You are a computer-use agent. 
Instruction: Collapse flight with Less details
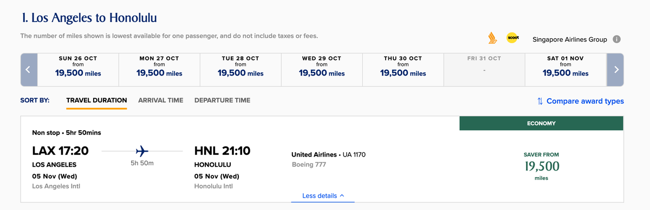(323, 195)
